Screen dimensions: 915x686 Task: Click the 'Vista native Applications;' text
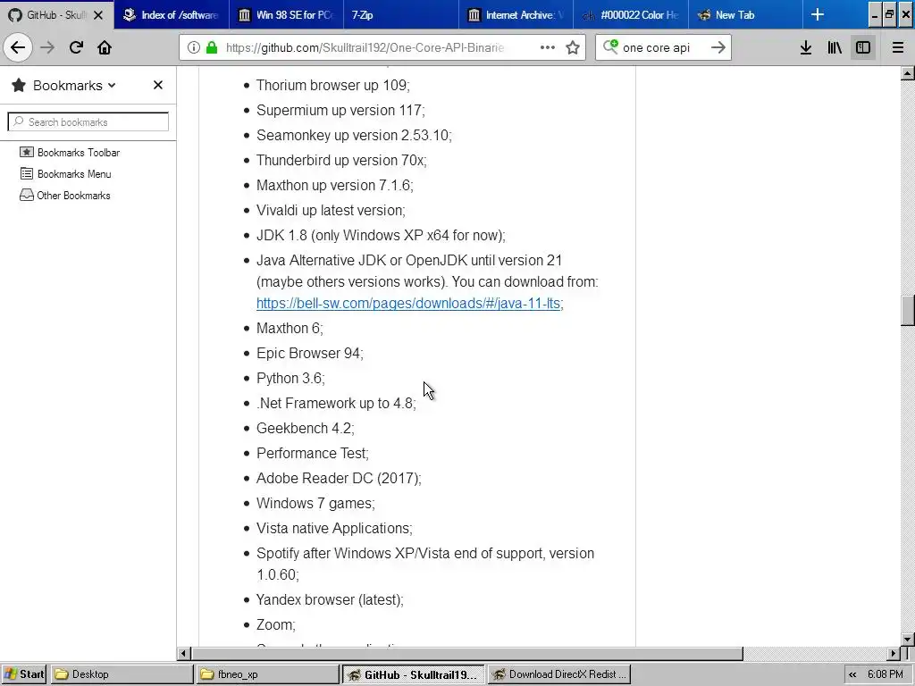[334, 529]
